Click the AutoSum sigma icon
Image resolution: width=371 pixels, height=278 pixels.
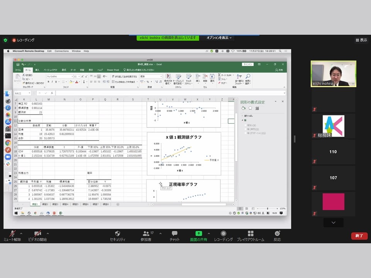[220, 75]
